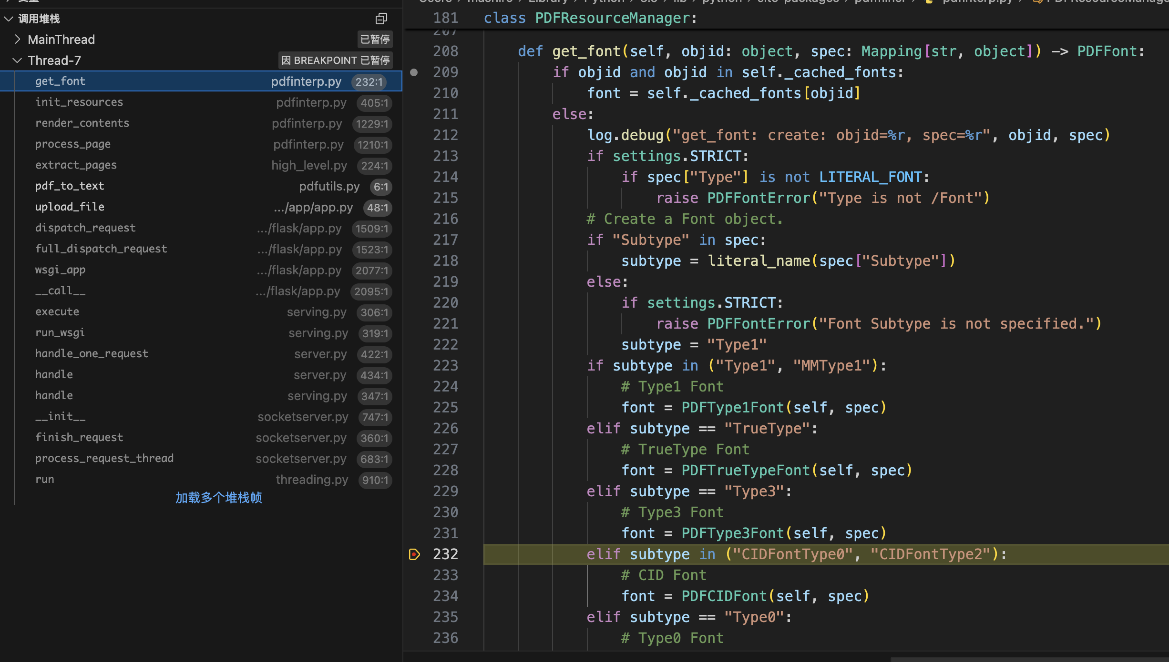Click the 已暂停 badge for MainThread
1169x662 pixels.
(375, 39)
